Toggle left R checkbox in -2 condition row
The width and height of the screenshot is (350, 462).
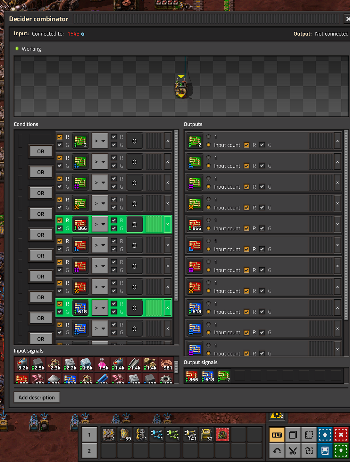60,137
